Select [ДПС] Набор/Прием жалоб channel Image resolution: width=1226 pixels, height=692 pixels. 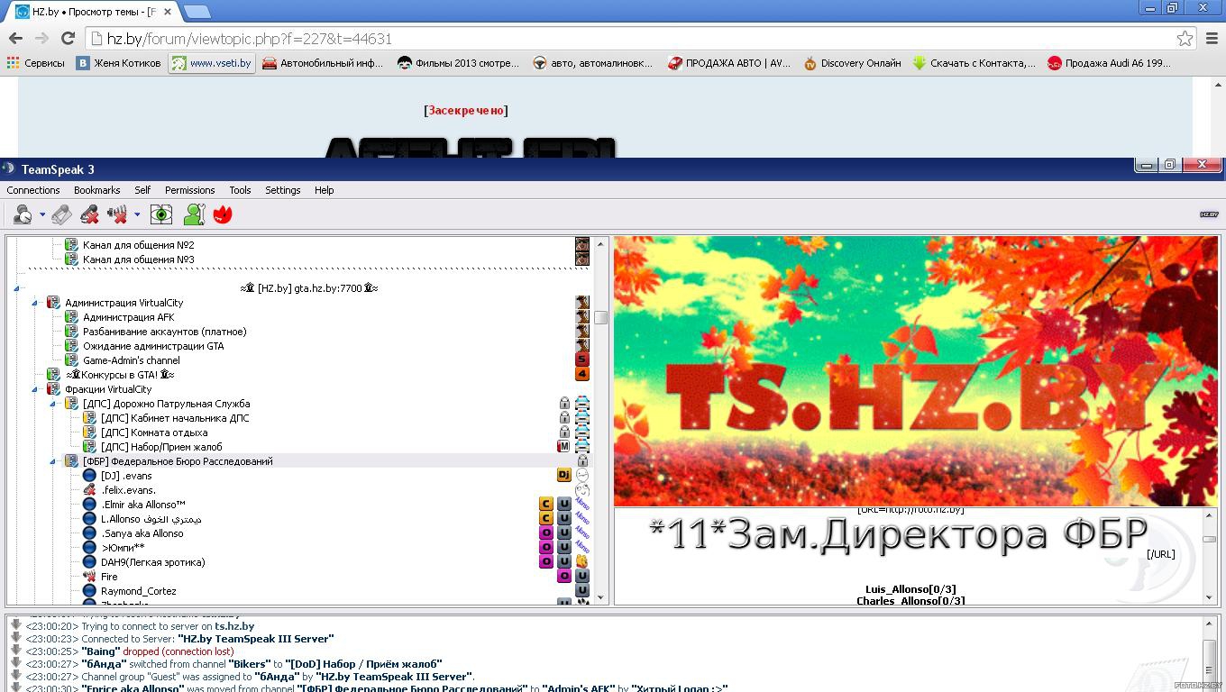pyautogui.click(x=160, y=447)
